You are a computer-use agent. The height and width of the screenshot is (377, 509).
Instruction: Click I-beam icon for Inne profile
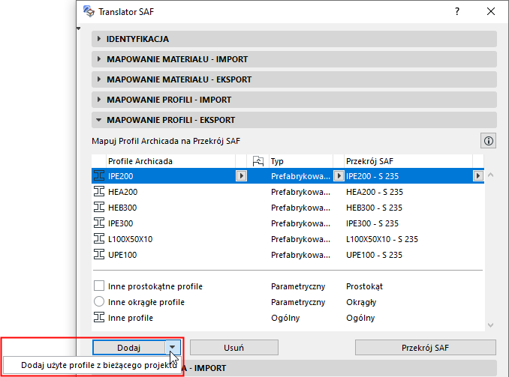[x=99, y=317]
